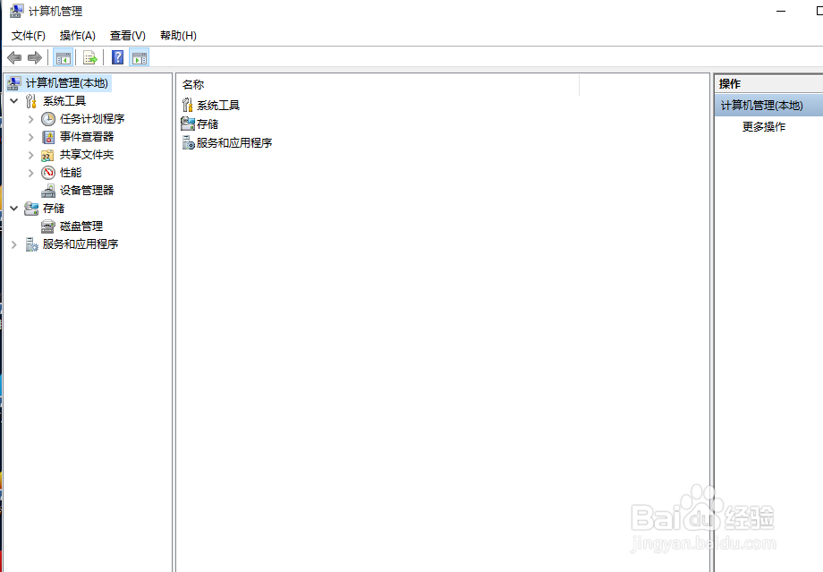Expand the 任务计划程序 node
The image size is (823, 572).
[x=31, y=119]
